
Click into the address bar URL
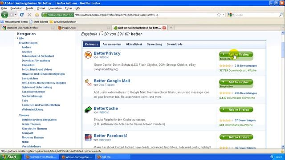pos(145,15)
